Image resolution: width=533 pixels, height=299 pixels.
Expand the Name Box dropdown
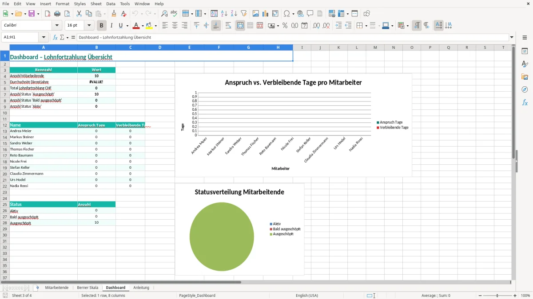(44, 37)
